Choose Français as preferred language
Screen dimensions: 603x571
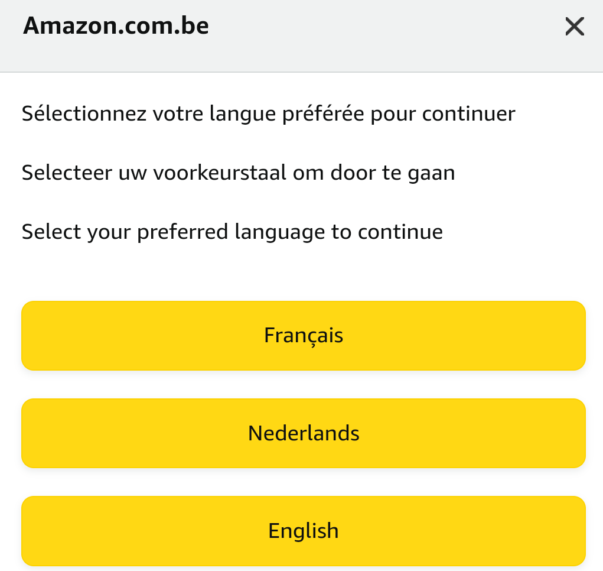point(303,336)
